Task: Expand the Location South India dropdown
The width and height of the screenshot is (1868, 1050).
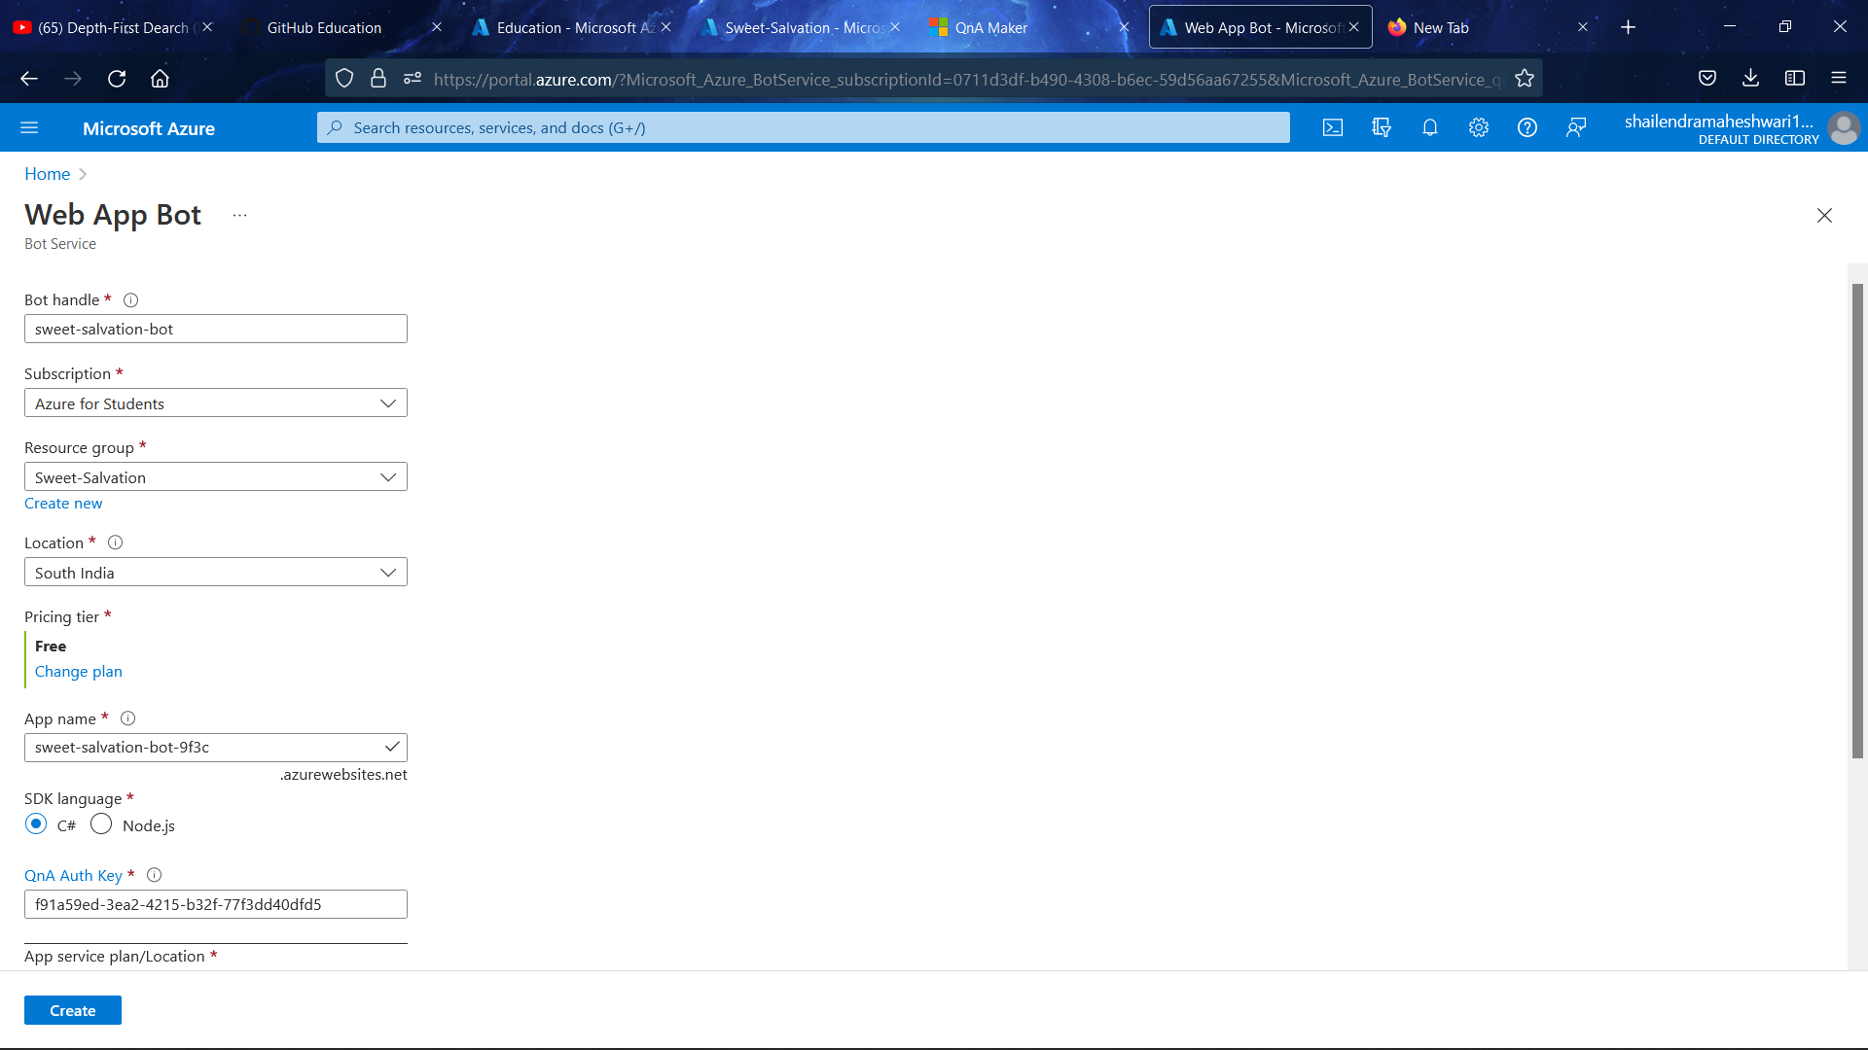Action: (215, 573)
